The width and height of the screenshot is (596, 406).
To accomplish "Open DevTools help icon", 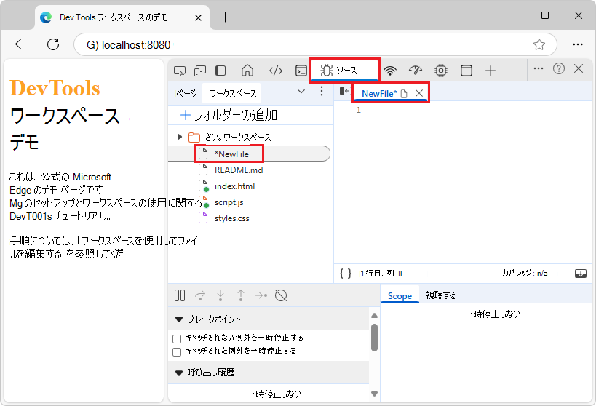I will tap(559, 69).
